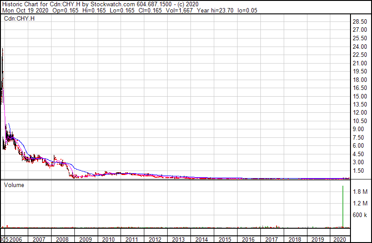Click the Year hi=23.70 value in the header
Viewport: 372px width, 243px height.
[x=218, y=10]
